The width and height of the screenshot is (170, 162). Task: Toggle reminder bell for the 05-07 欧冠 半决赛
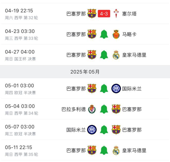(x=104, y=130)
